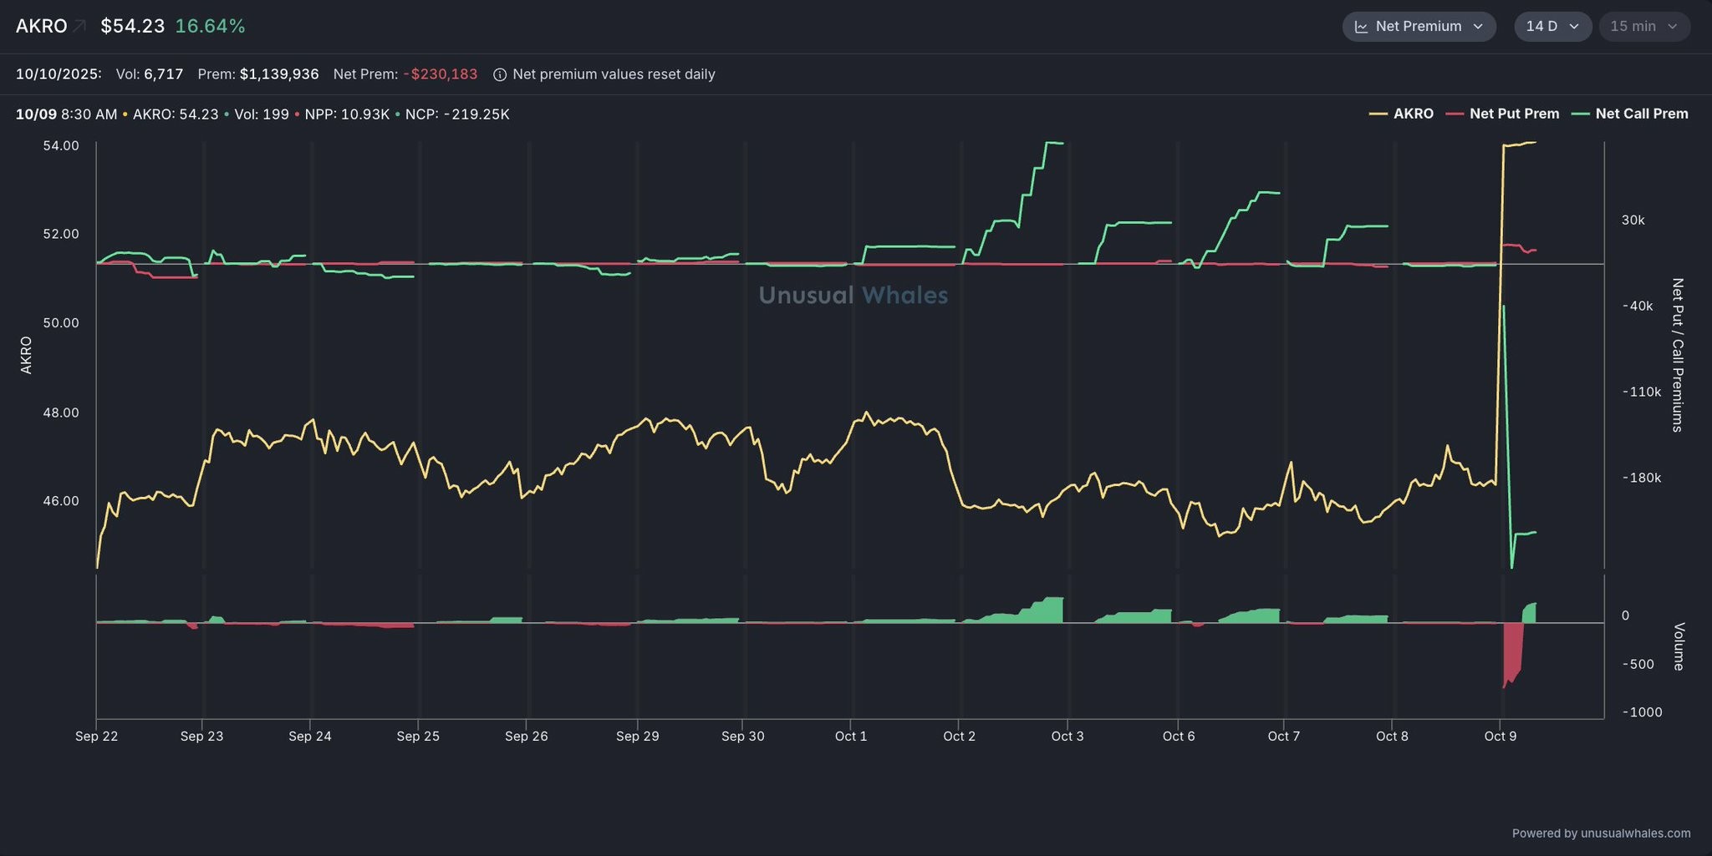Viewport: 1712px width, 856px height.
Task: Click the red Net Put Prem legend marker
Action: pyautogui.click(x=1454, y=114)
